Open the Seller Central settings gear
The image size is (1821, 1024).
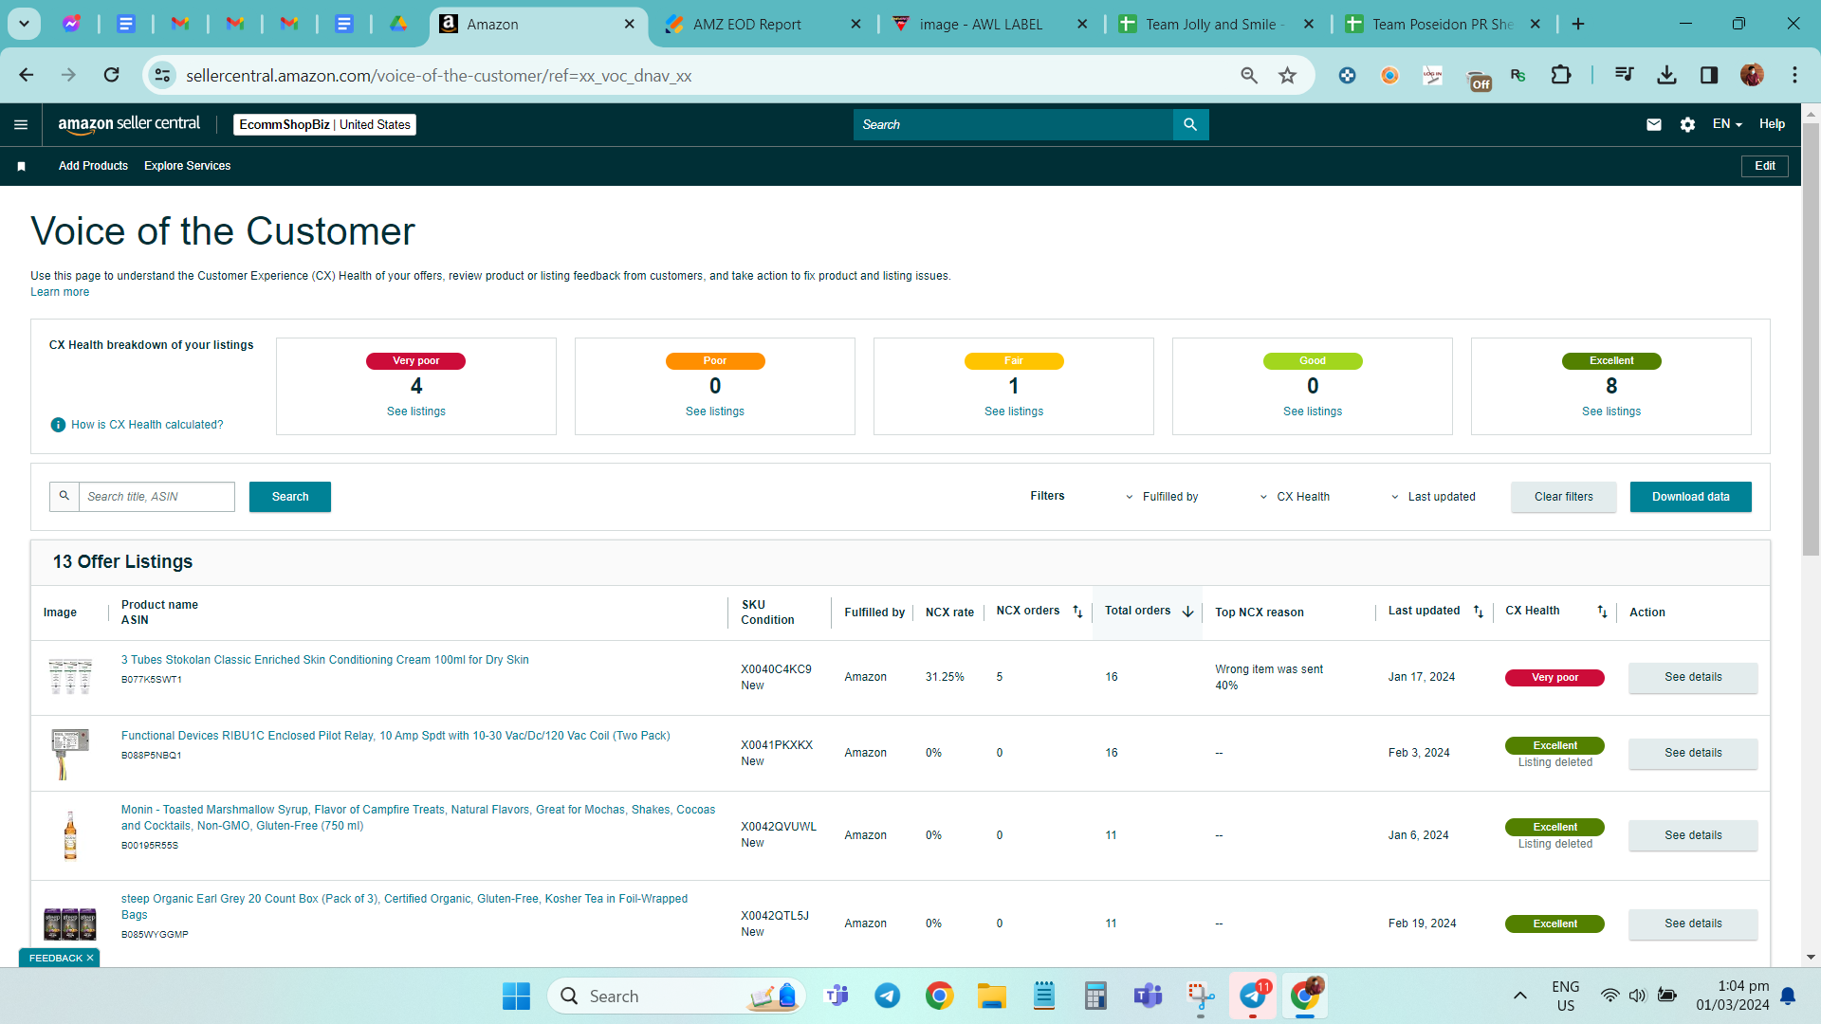[1687, 124]
